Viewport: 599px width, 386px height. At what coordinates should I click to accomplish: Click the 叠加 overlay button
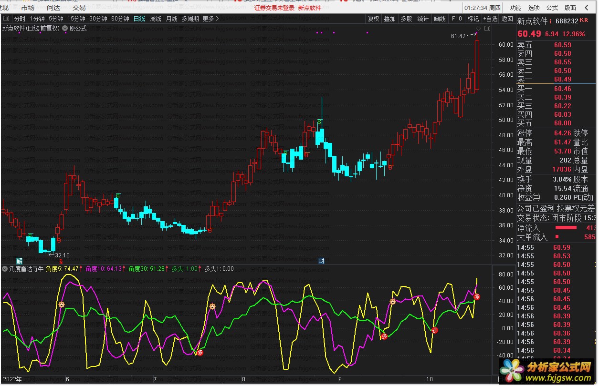[390, 19]
